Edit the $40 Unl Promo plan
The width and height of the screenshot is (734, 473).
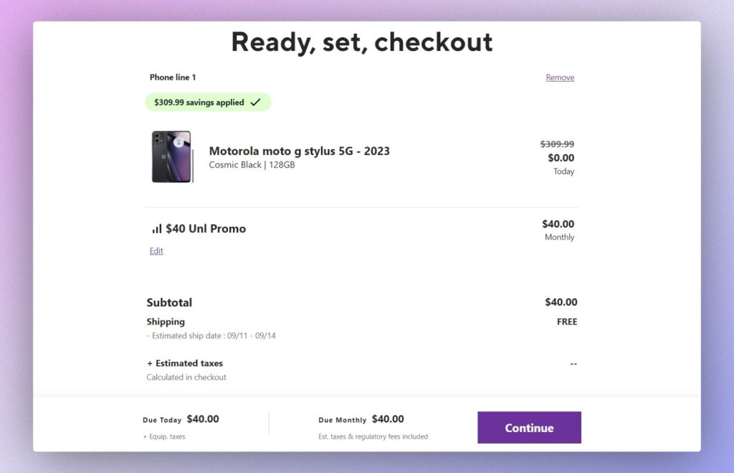[156, 251]
